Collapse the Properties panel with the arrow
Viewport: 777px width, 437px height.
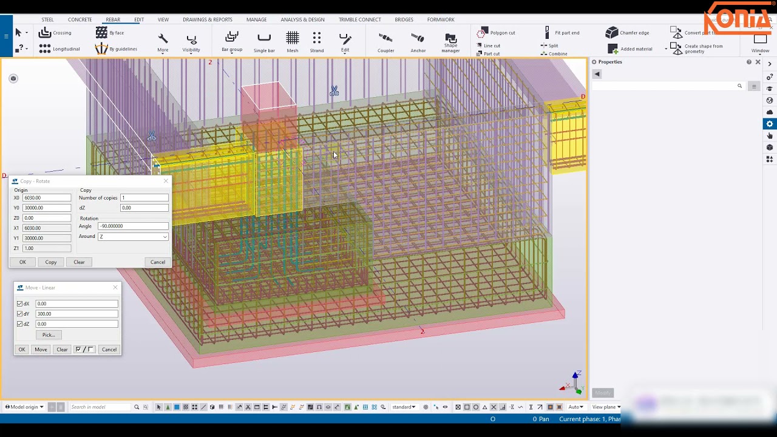click(597, 74)
